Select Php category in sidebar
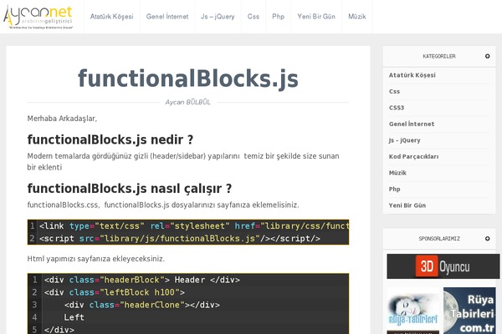 click(394, 190)
